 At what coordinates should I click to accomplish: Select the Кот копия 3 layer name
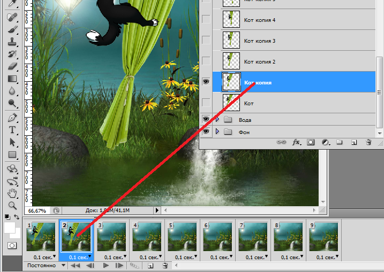click(x=260, y=41)
